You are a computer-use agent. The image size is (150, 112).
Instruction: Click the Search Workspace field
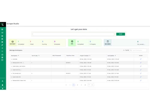pos(138,50)
